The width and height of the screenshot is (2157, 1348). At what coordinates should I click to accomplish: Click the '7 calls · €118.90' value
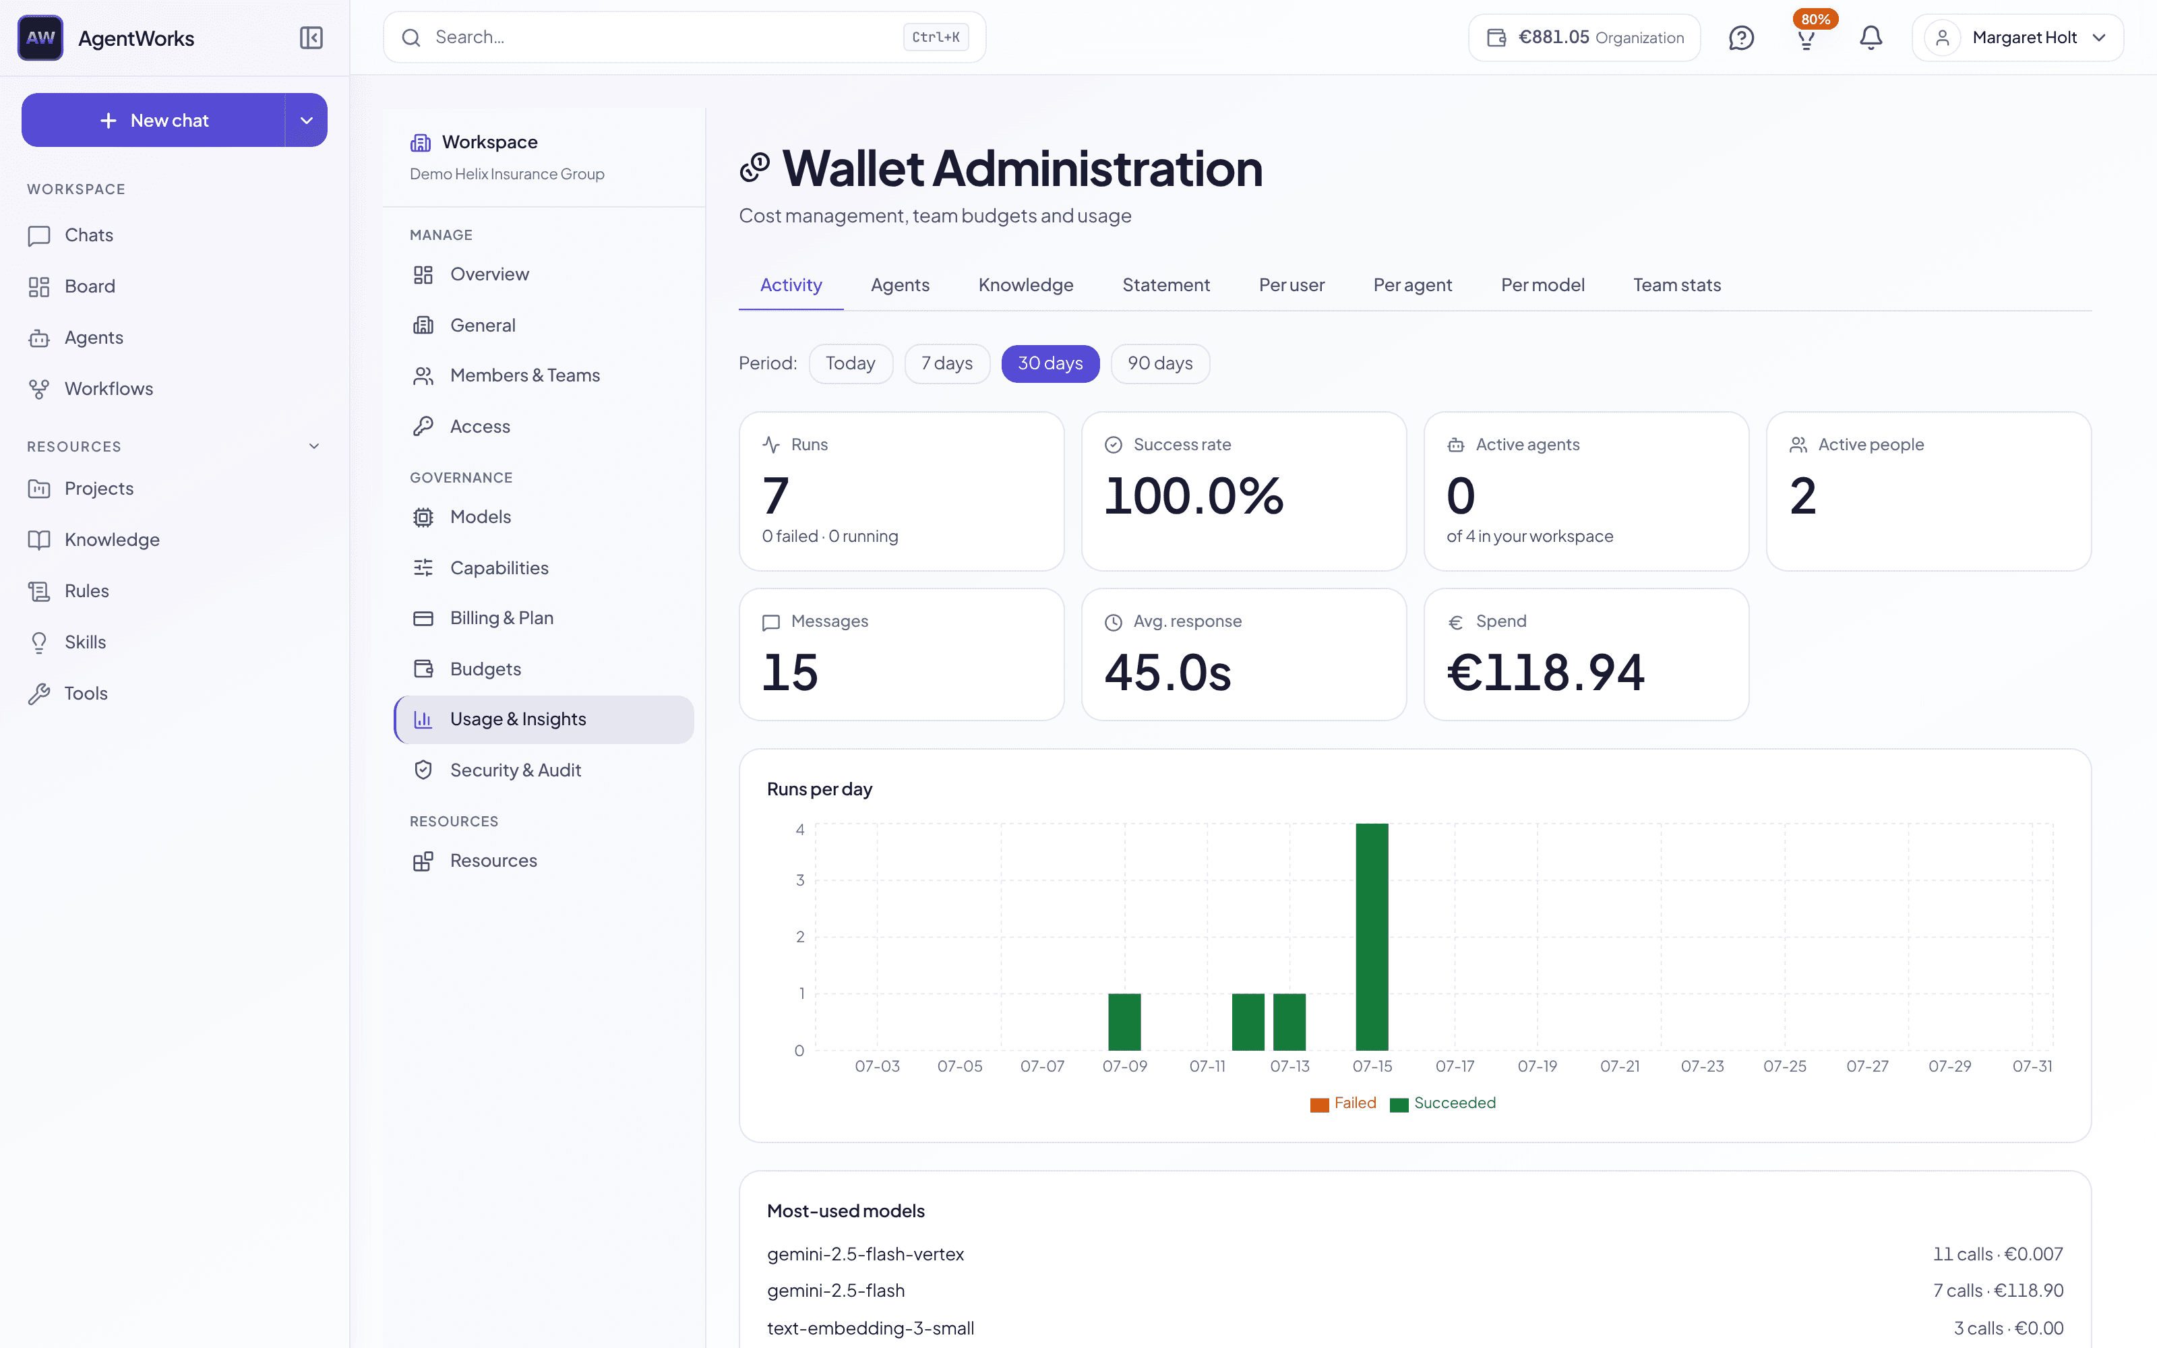(x=1999, y=1291)
